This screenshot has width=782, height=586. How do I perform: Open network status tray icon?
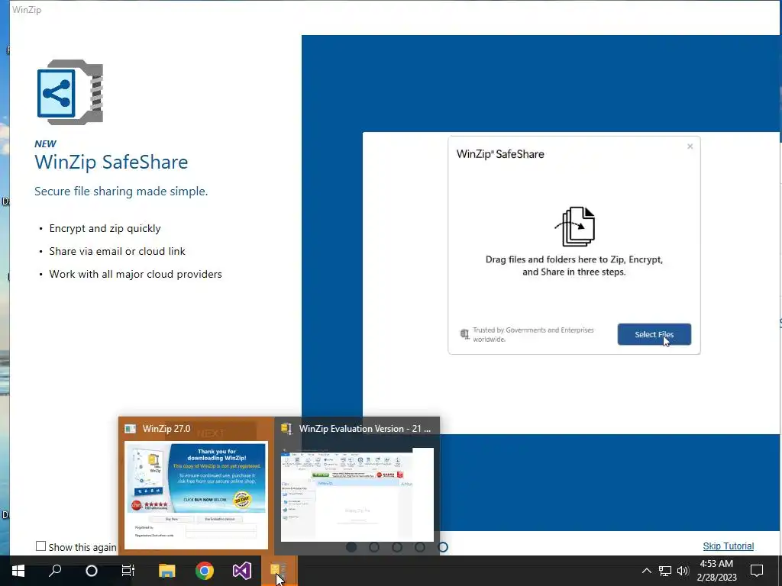point(665,571)
